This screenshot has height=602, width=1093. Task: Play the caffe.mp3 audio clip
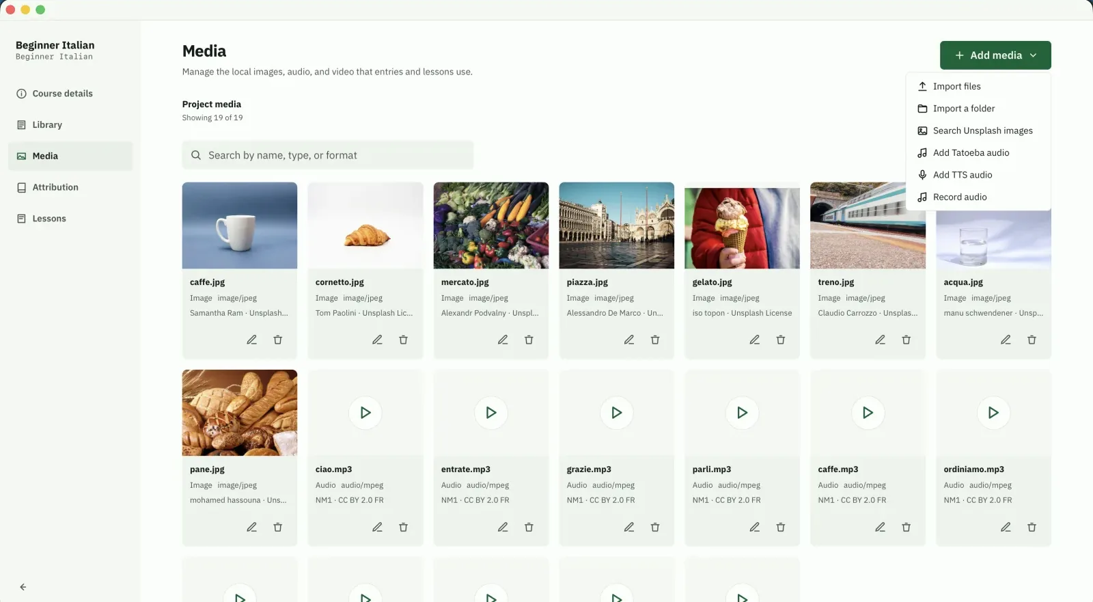click(868, 413)
